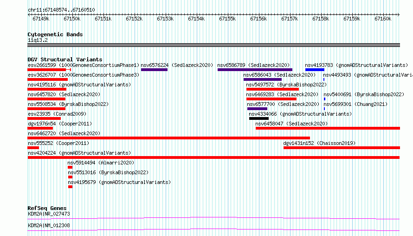Open nsv6586043 (Sedlazeck2020) label
The width and height of the screenshot is (413, 236).
point(279,75)
